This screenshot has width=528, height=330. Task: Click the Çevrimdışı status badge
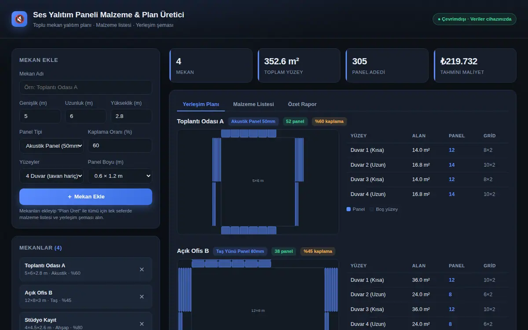coord(474,19)
